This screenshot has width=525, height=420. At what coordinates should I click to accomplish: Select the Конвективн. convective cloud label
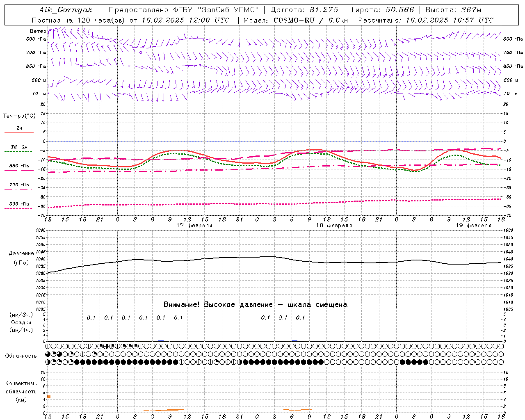tap(21, 383)
